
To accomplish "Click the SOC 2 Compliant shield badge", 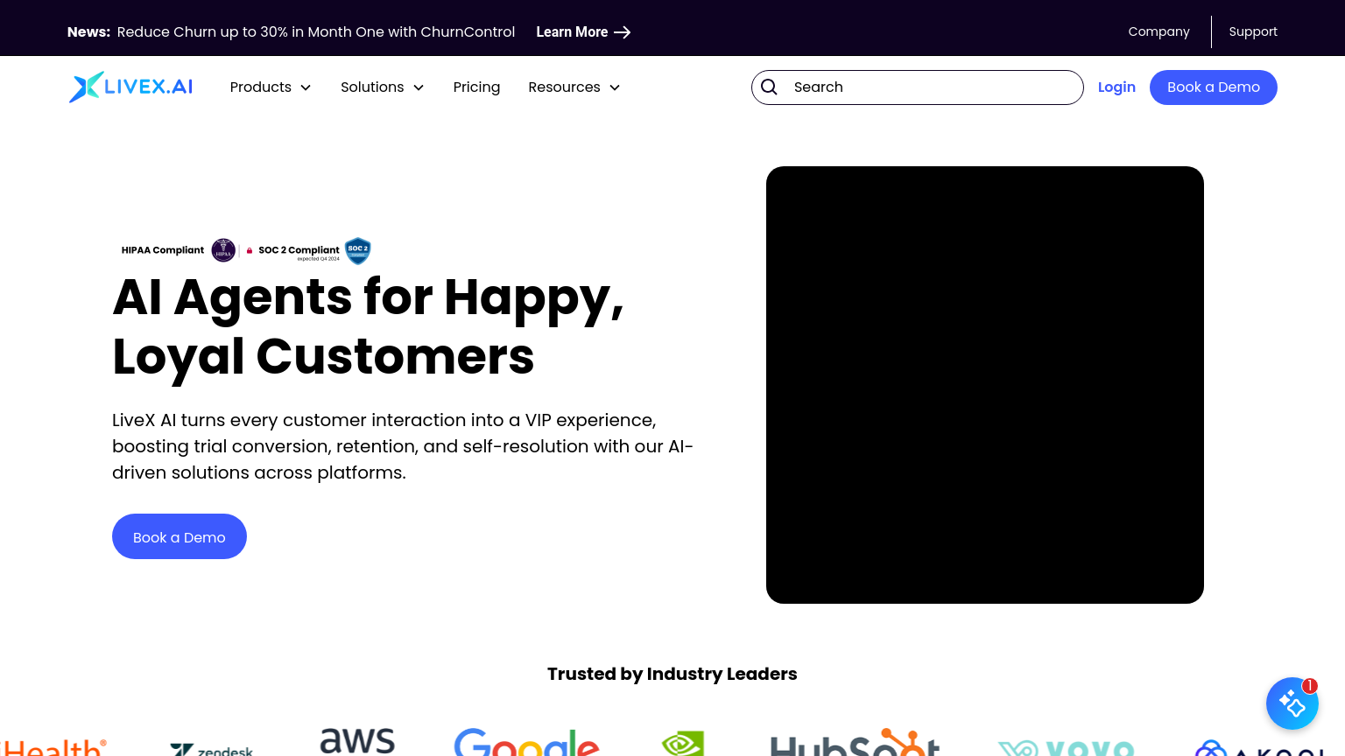I will click(357, 251).
